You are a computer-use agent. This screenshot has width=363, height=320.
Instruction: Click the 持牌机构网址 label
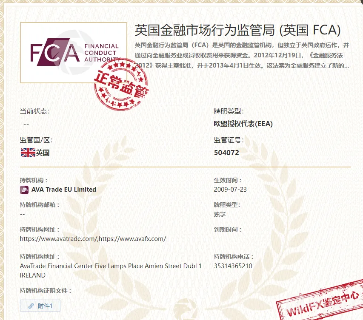click(40, 229)
